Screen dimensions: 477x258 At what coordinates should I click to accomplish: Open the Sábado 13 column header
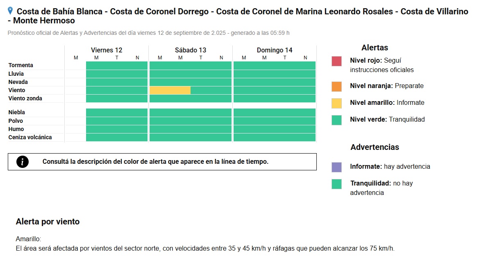[191, 50]
